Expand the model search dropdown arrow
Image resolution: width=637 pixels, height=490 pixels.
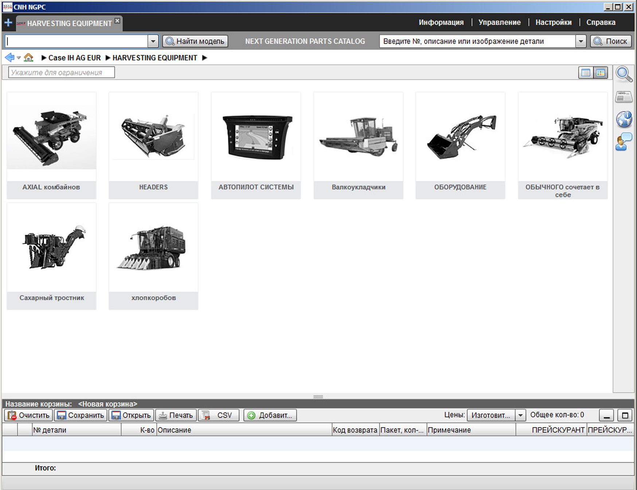[153, 42]
